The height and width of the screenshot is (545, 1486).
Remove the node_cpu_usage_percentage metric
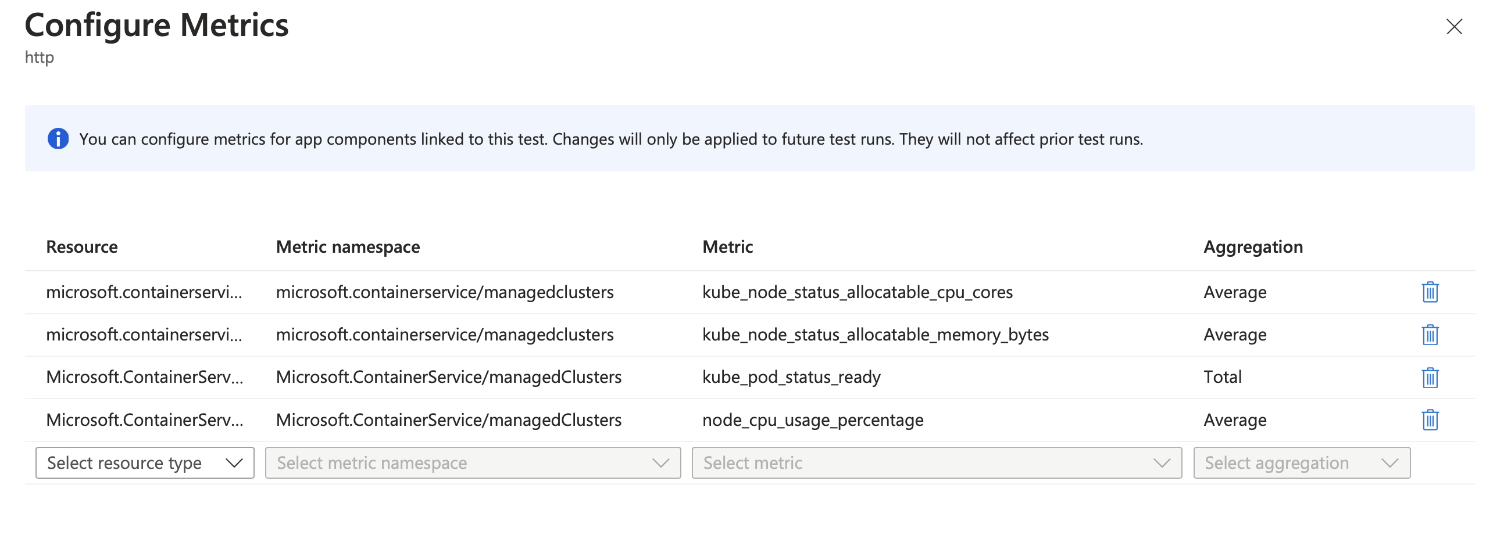point(1430,420)
